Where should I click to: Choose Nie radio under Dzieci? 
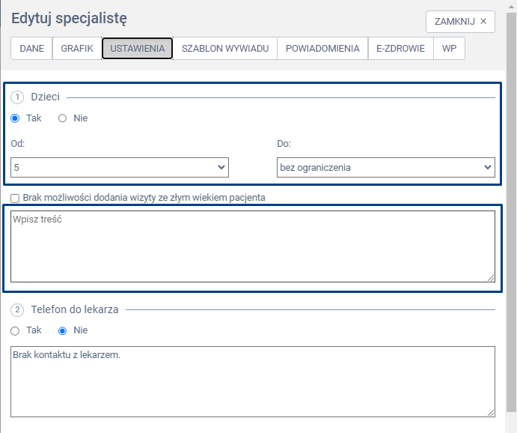(x=63, y=118)
